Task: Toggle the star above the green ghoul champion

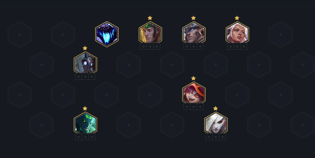Action: click(85, 108)
